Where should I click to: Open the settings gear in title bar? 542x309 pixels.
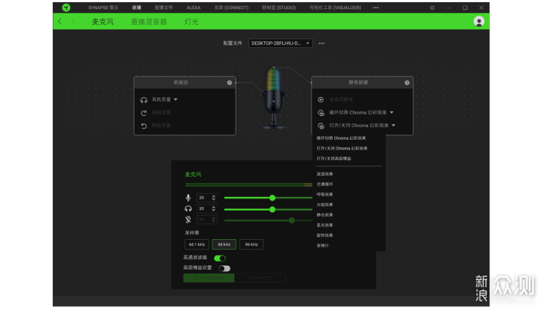click(x=432, y=8)
